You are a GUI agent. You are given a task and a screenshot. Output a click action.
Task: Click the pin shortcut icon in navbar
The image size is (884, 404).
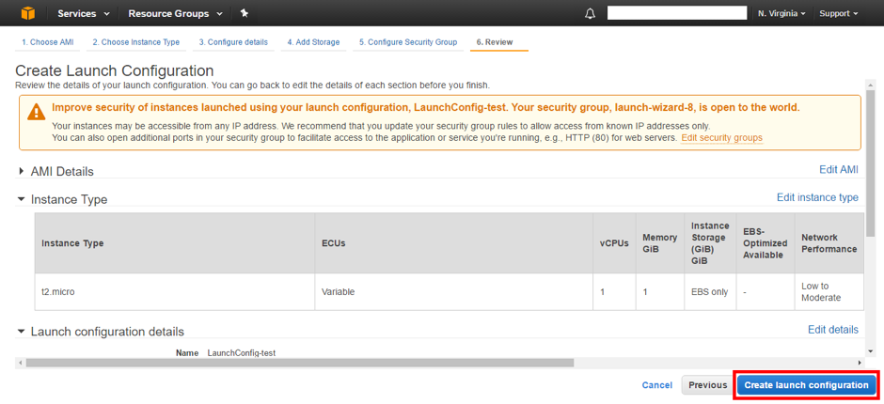[x=245, y=13]
